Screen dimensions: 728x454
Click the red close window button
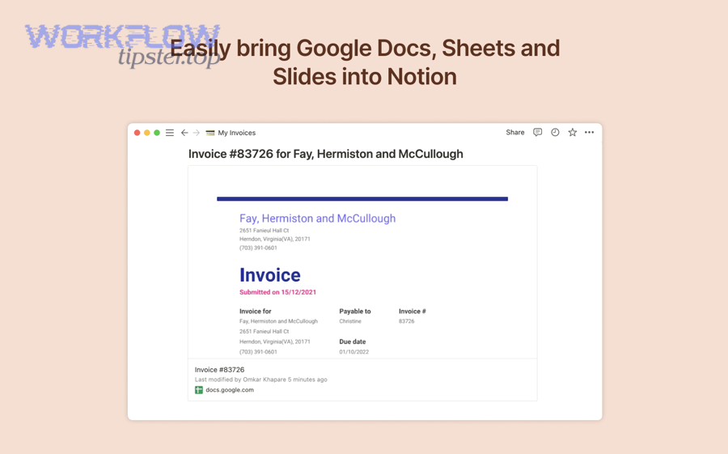pyautogui.click(x=137, y=133)
